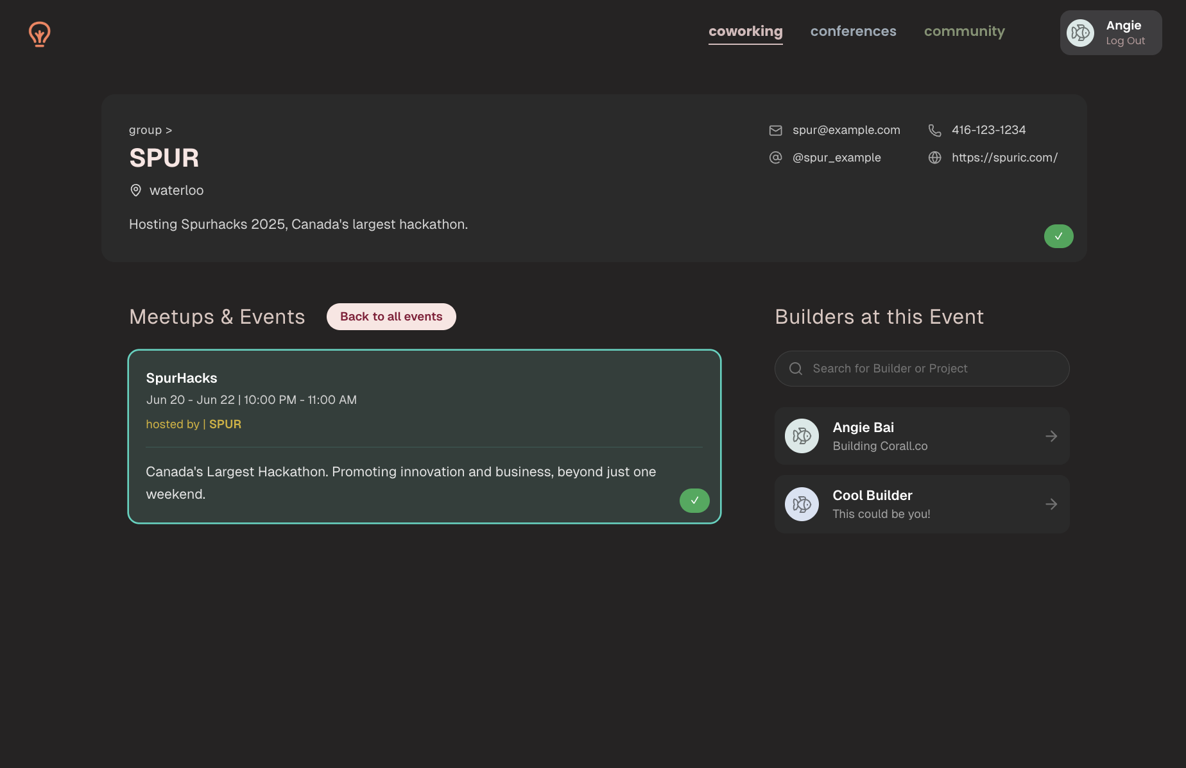Click the search magnifier icon
This screenshot has width=1186, height=768.
point(795,369)
